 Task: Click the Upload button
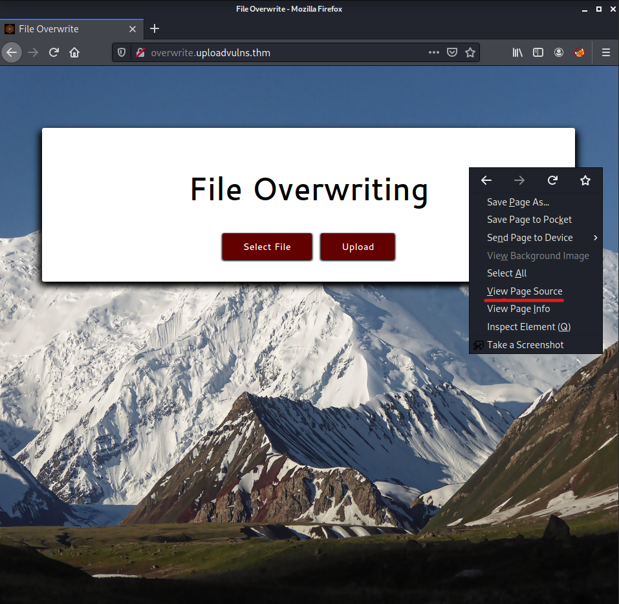click(358, 247)
